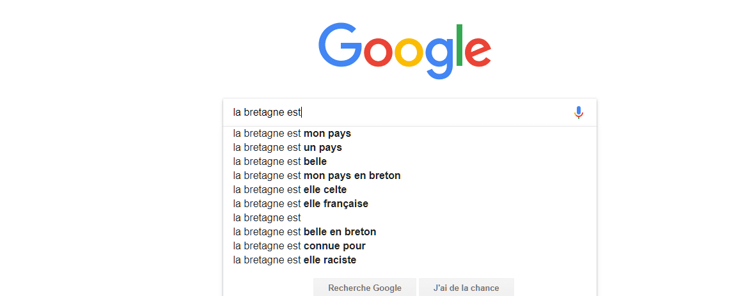745x296 pixels.
Task: Click the red letter e in logo
Action: [x=478, y=52]
